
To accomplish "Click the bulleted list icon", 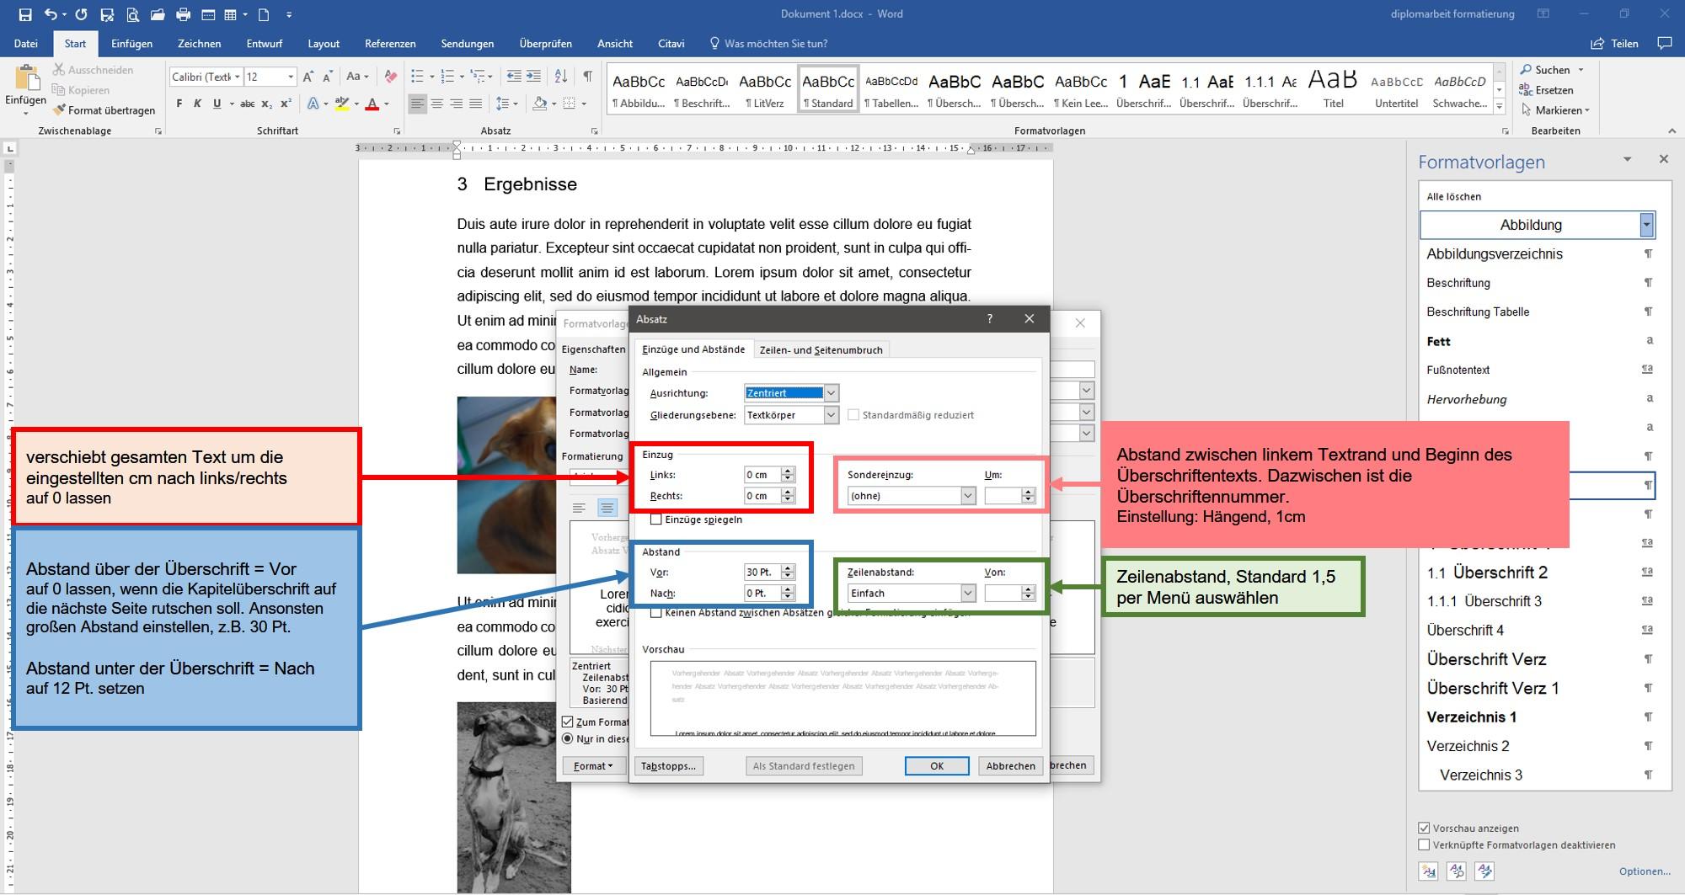I will pyautogui.click(x=417, y=77).
